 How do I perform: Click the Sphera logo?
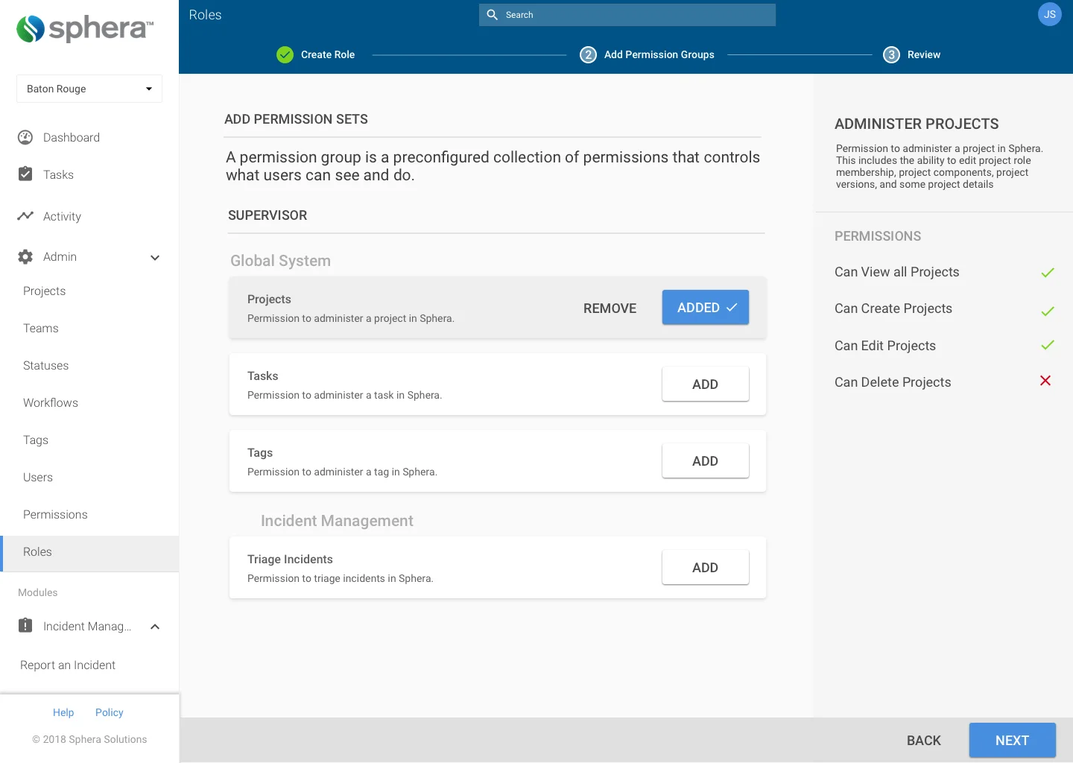[x=85, y=28]
